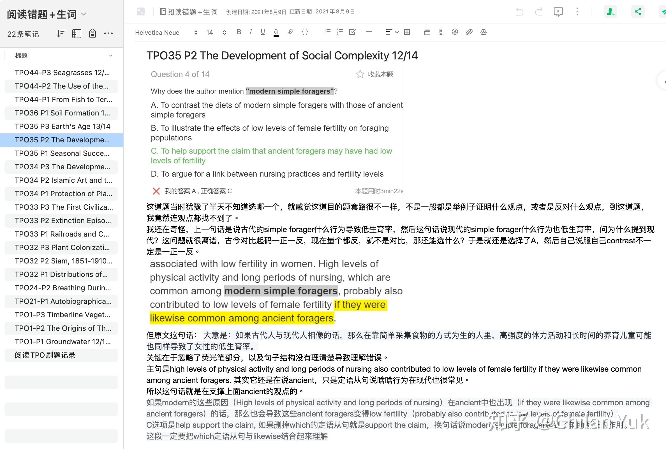Open note 阅读TPO刷题记录
The width and height of the screenshot is (666, 449).
coord(62,355)
